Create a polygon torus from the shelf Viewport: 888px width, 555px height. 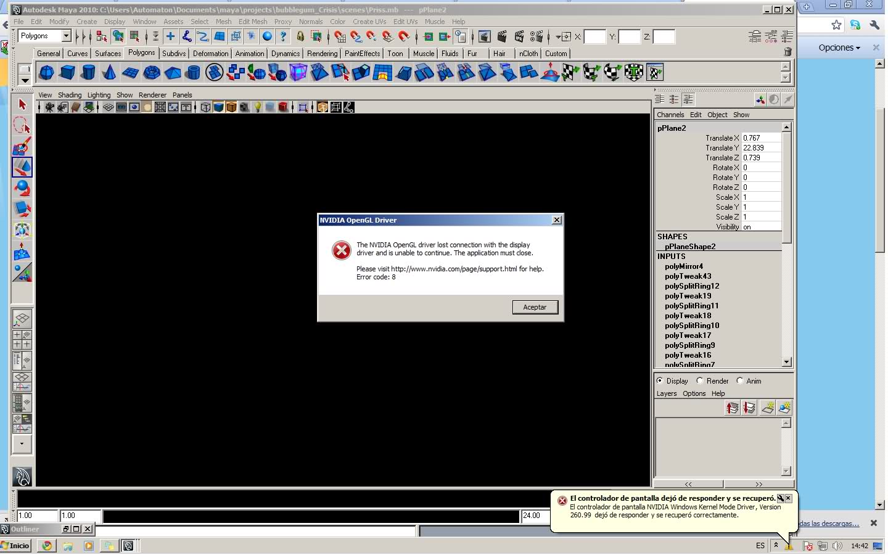point(151,73)
